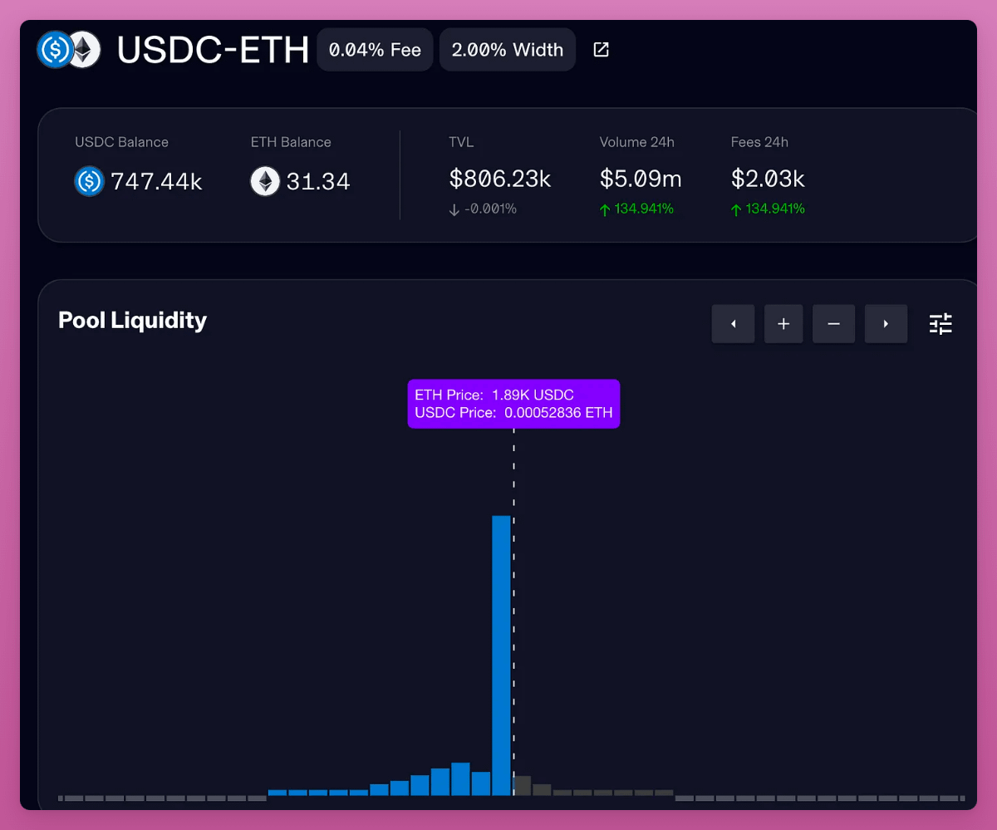This screenshot has height=830, width=997.
Task: Click the 0.04% Fee badge
Action: [x=375, y=50]
